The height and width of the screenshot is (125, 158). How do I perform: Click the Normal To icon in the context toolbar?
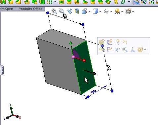pos(133,50)
